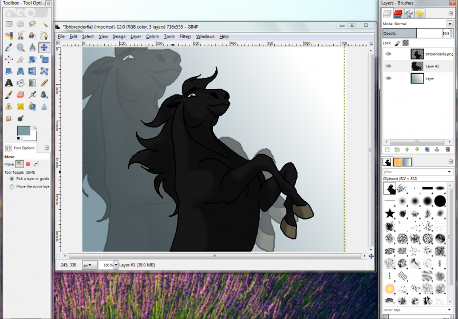This screenshot has width=458, height=319.
Task: Select the Heal tool
Action: (x=21, y=107)
